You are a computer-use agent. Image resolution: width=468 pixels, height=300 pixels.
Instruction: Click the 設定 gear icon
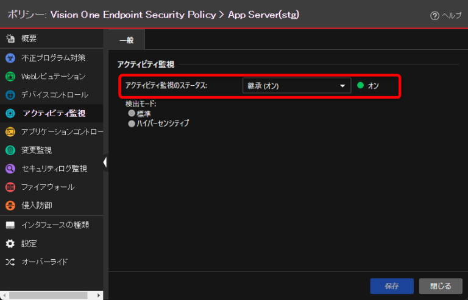(x=10, y=243)
